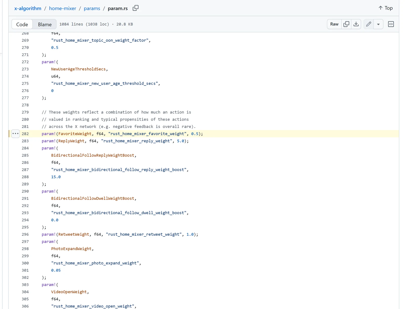Click BidirectionalFollowDwellWeightBoost identifier
The height and width of the screenshot is (309, 405).
click(x=93, y=198)
